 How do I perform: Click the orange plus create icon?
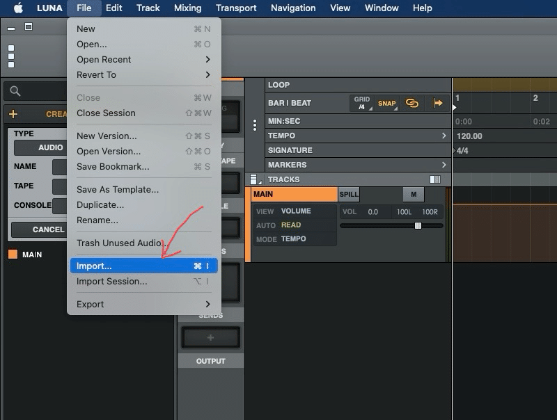tap(13, 114)
